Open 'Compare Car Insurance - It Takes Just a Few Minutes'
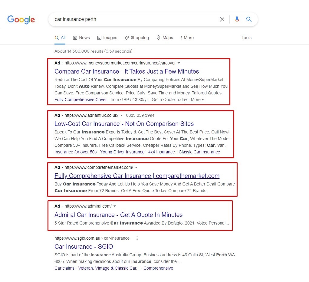This screenshot has height=282, width=309. 127,71
